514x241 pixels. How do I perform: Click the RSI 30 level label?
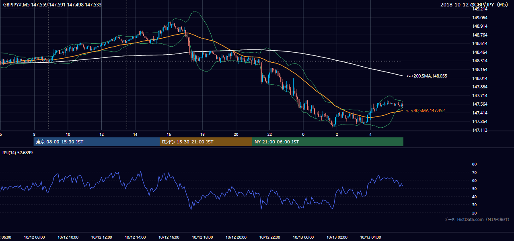click(x=474, y=205)
